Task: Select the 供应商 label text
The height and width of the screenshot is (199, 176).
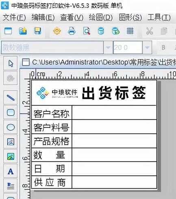Action: tap(50, 182)
